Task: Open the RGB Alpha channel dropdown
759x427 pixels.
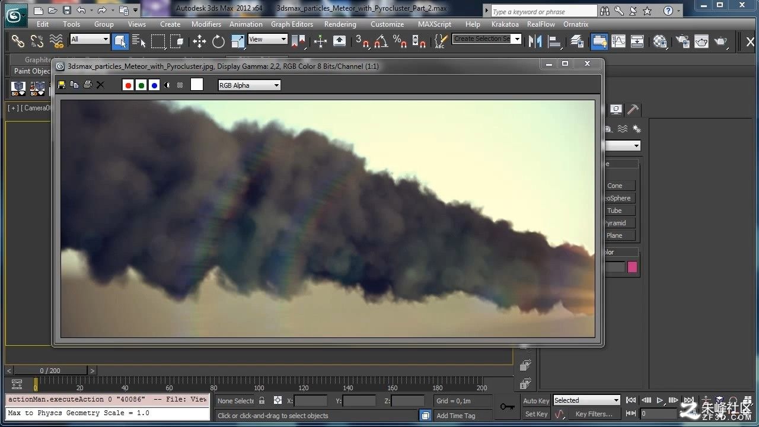Action: [249, 85]
